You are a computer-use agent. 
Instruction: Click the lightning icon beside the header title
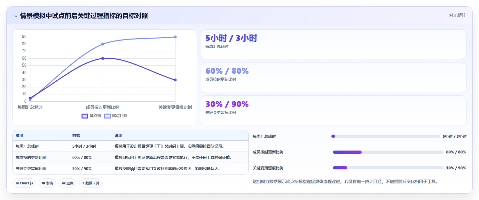[15, 16]
